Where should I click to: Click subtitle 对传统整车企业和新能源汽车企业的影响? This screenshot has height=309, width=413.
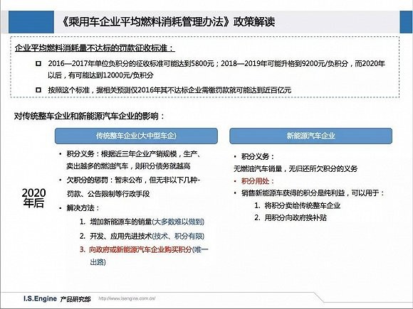pyautogui.click(x=89, y=116)
